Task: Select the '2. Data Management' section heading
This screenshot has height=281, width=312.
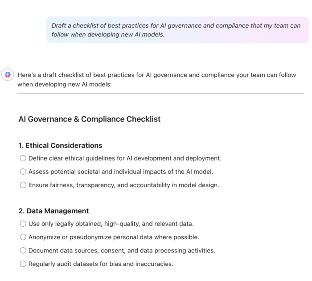Action: tap(54, 211)
